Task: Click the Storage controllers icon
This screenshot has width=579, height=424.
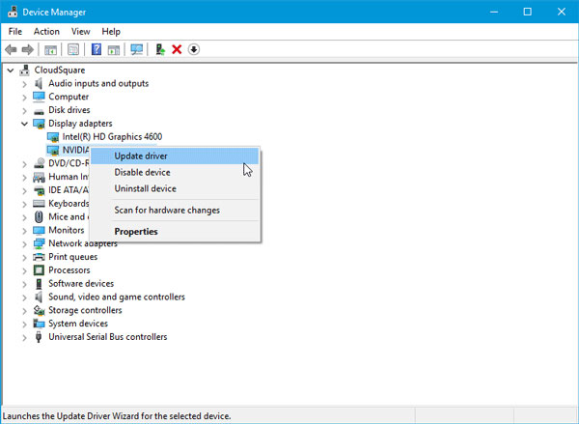Action: pos(39,310)
